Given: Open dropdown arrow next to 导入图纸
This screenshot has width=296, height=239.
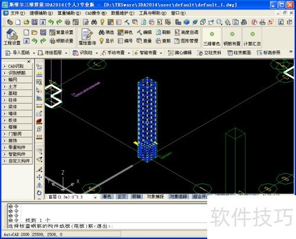Looking at the screenshot, I should tap(34, 53).
